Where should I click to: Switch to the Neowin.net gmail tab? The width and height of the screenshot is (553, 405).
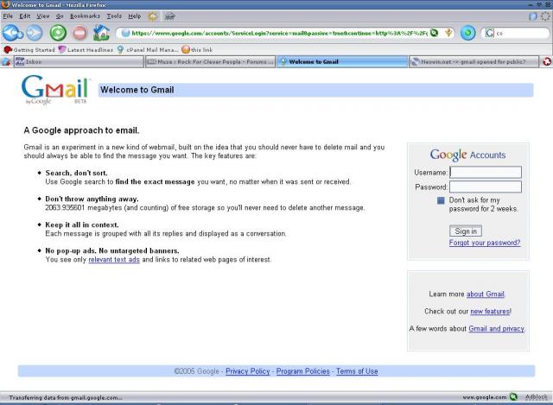474,61
